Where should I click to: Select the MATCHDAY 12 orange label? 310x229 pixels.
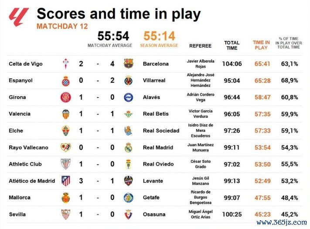[62, 26]
